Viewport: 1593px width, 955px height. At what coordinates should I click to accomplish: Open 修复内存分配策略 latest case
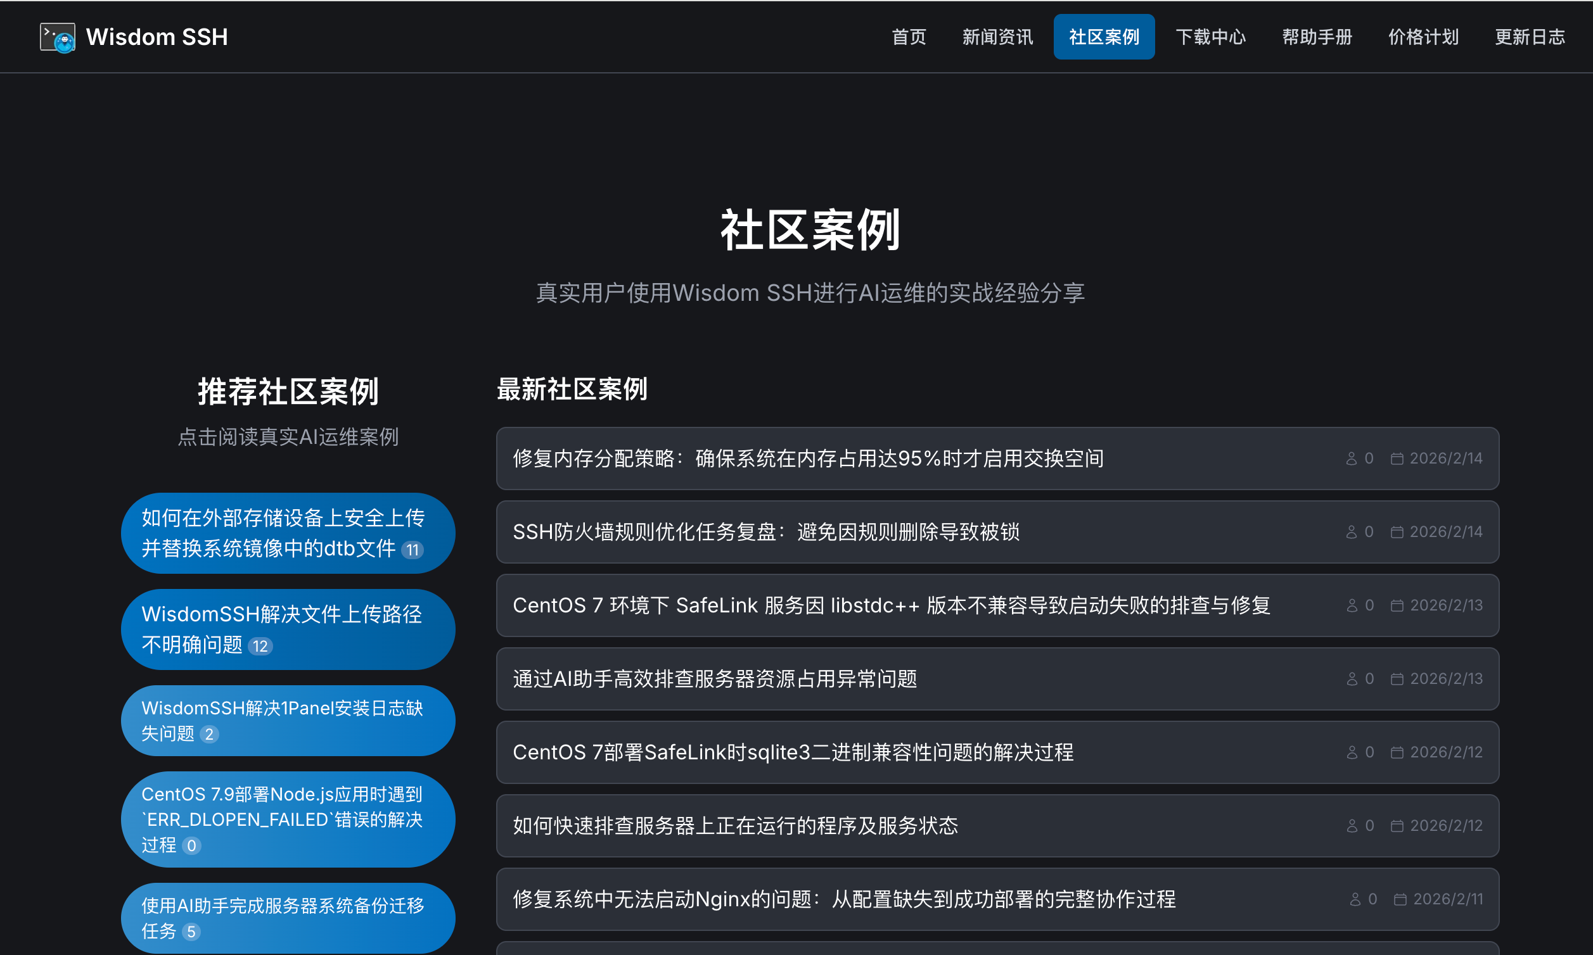tap(807, 459)
